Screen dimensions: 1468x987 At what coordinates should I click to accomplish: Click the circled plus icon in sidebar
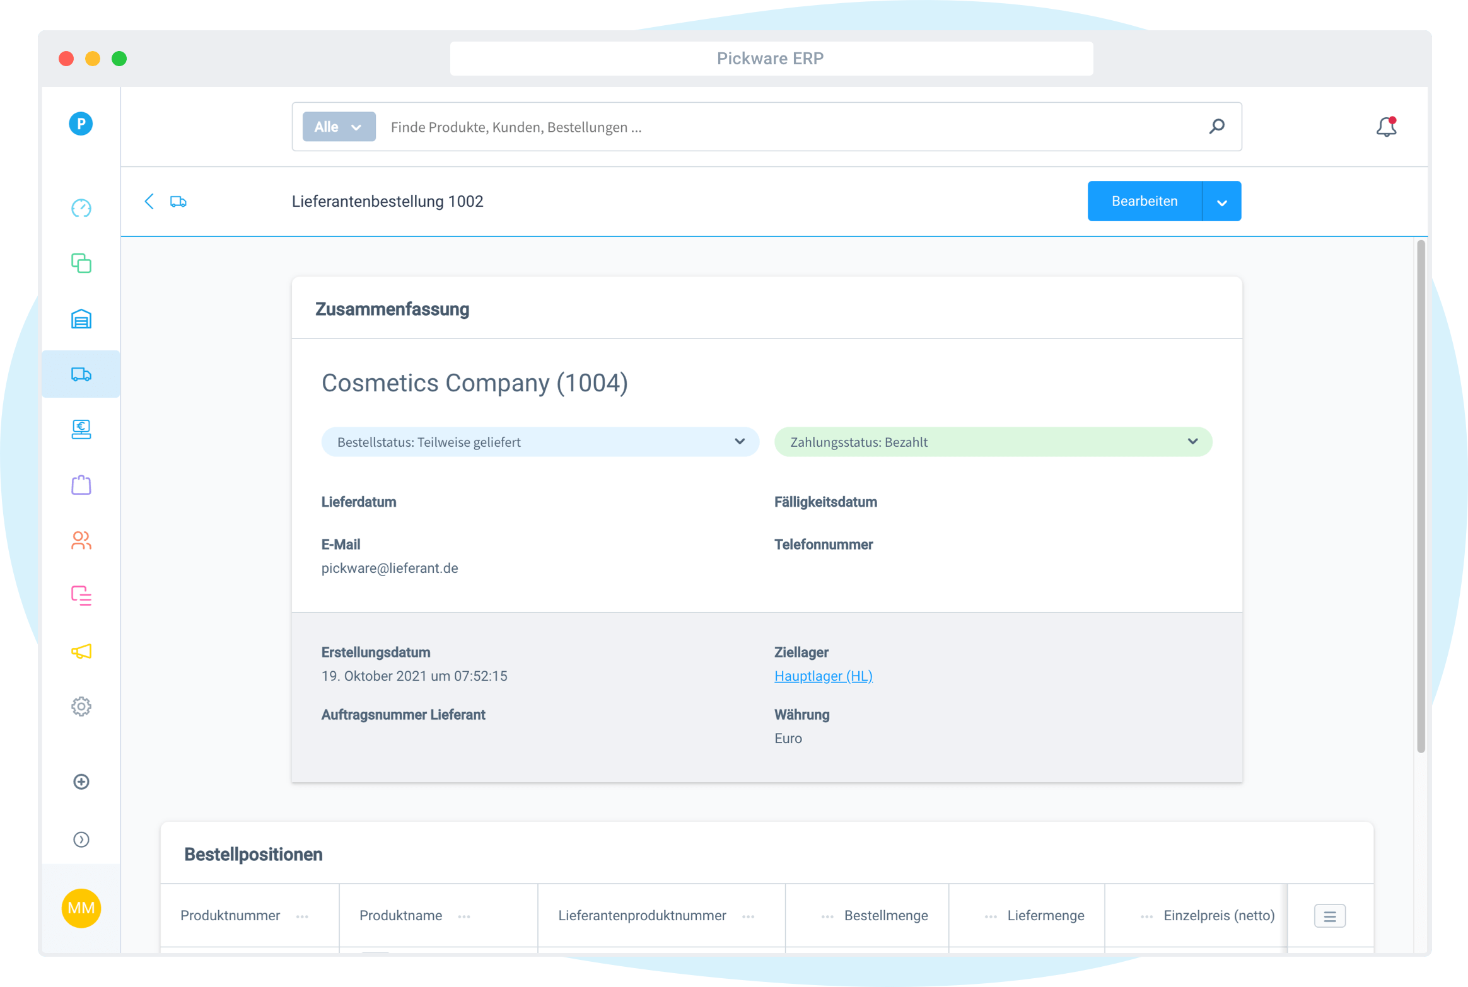[81, 782]
